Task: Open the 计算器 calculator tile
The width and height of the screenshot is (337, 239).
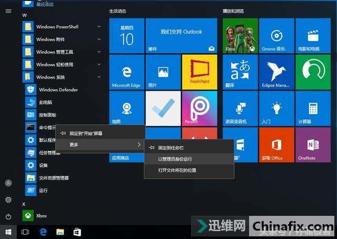Action: pyautogui.click(x=313, y=108)
